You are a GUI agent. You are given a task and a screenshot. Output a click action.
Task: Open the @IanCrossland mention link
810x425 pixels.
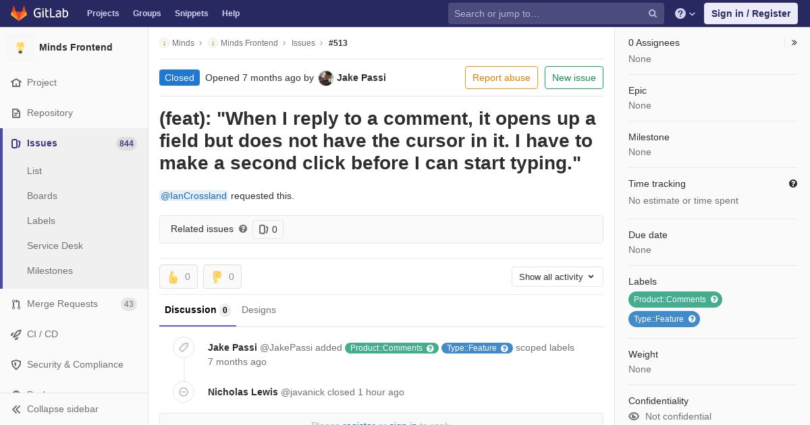tap(194, 196)
